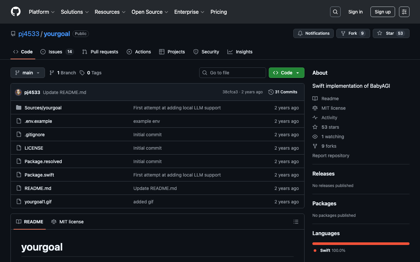420x262 pixels.
Task: Click the Go to file field
Action: (x=233, y=73)
